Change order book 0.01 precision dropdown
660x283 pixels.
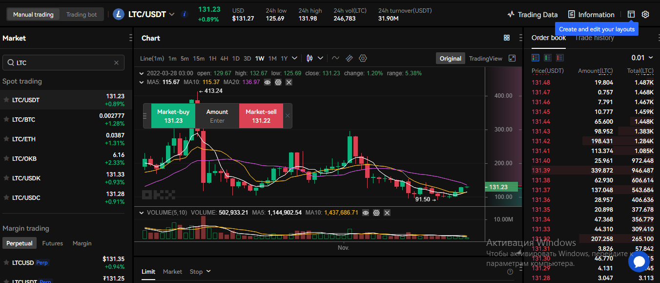(642, 58)
